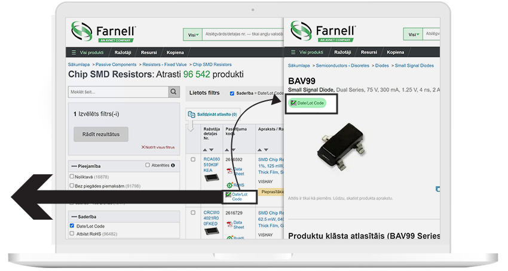This screenshot has height=271, width=508.
Task: Open hamburger menu icon on left page
Action: [x=74, y=53]
